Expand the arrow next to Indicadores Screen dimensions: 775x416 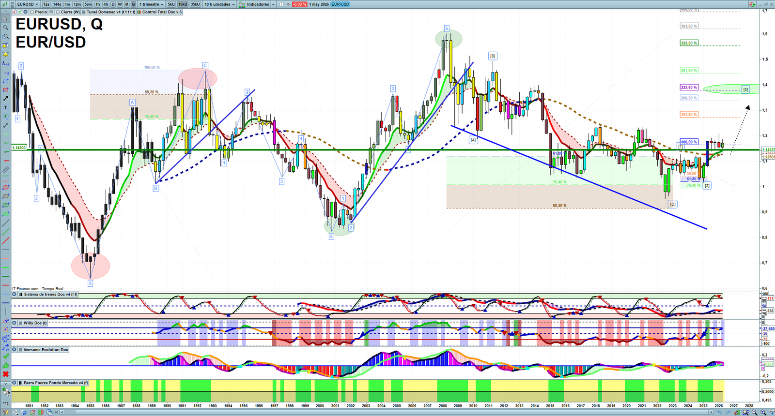click(273, 4)
